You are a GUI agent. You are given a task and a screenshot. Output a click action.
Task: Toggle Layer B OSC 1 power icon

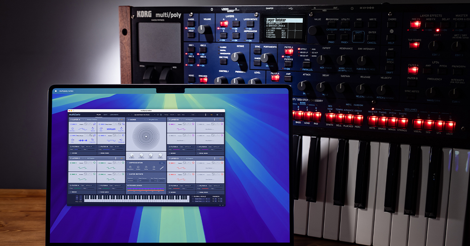click(169, 124)
